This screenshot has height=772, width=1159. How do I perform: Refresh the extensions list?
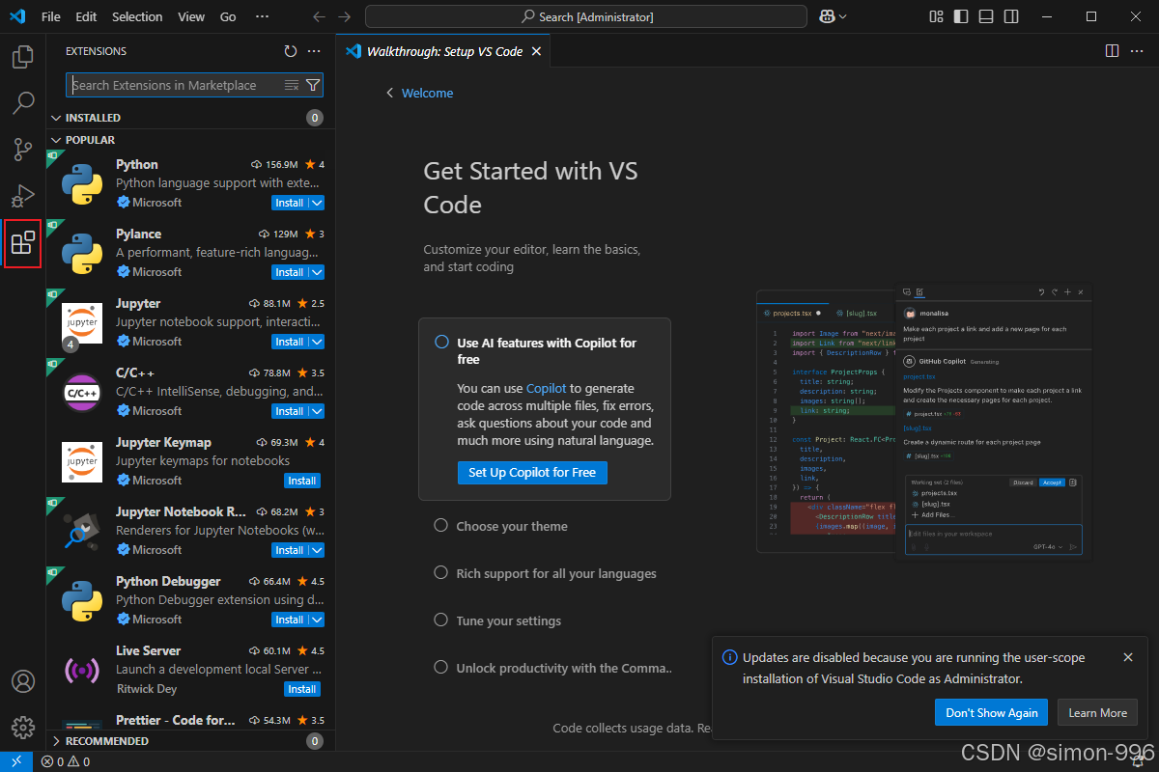[291, 51]
